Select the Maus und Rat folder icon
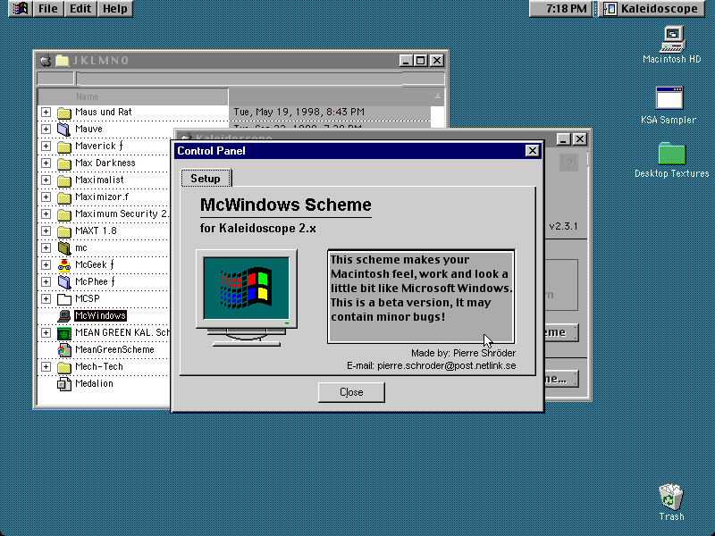715x536 pixels. pyautogui.click(x=64, y=113)
